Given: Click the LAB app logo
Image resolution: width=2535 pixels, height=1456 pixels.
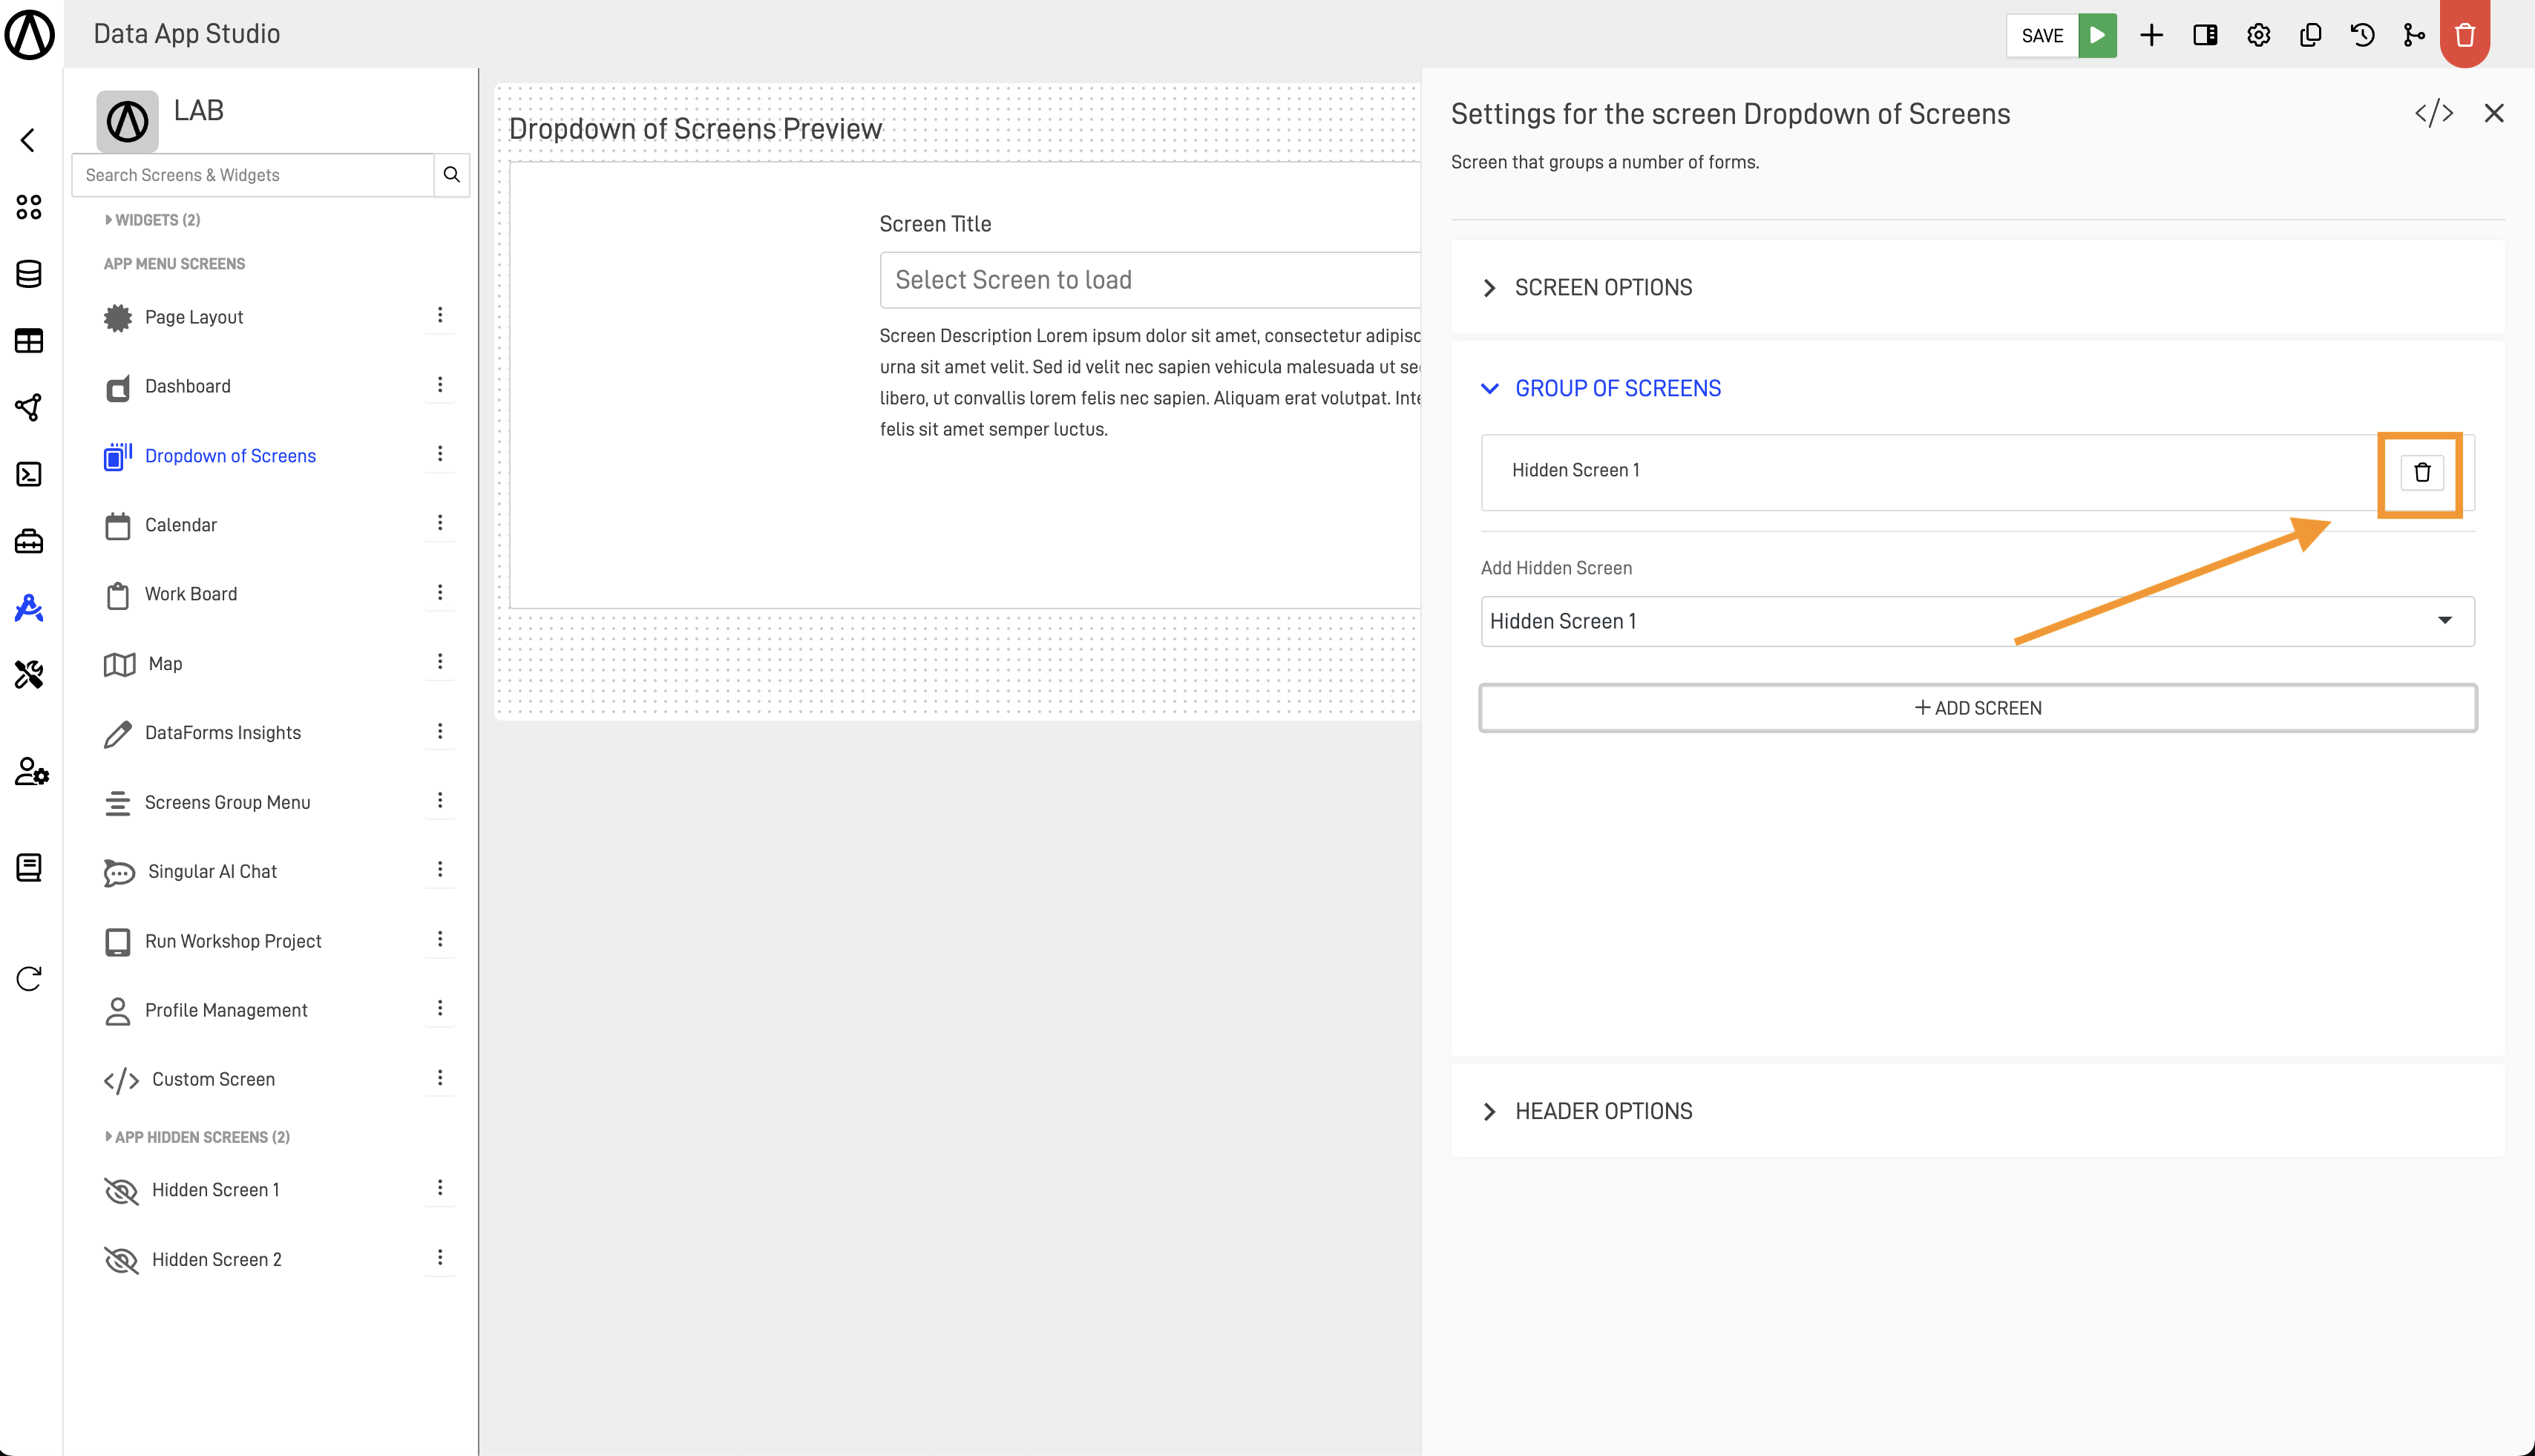Looking at the screenshot, I should (x=127, y=121).
